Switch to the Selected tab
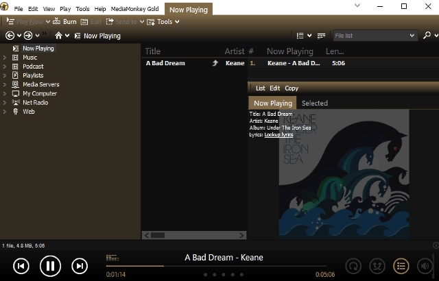Image resolution: width=439 pixels, height=281 pixels. (315, 103)
